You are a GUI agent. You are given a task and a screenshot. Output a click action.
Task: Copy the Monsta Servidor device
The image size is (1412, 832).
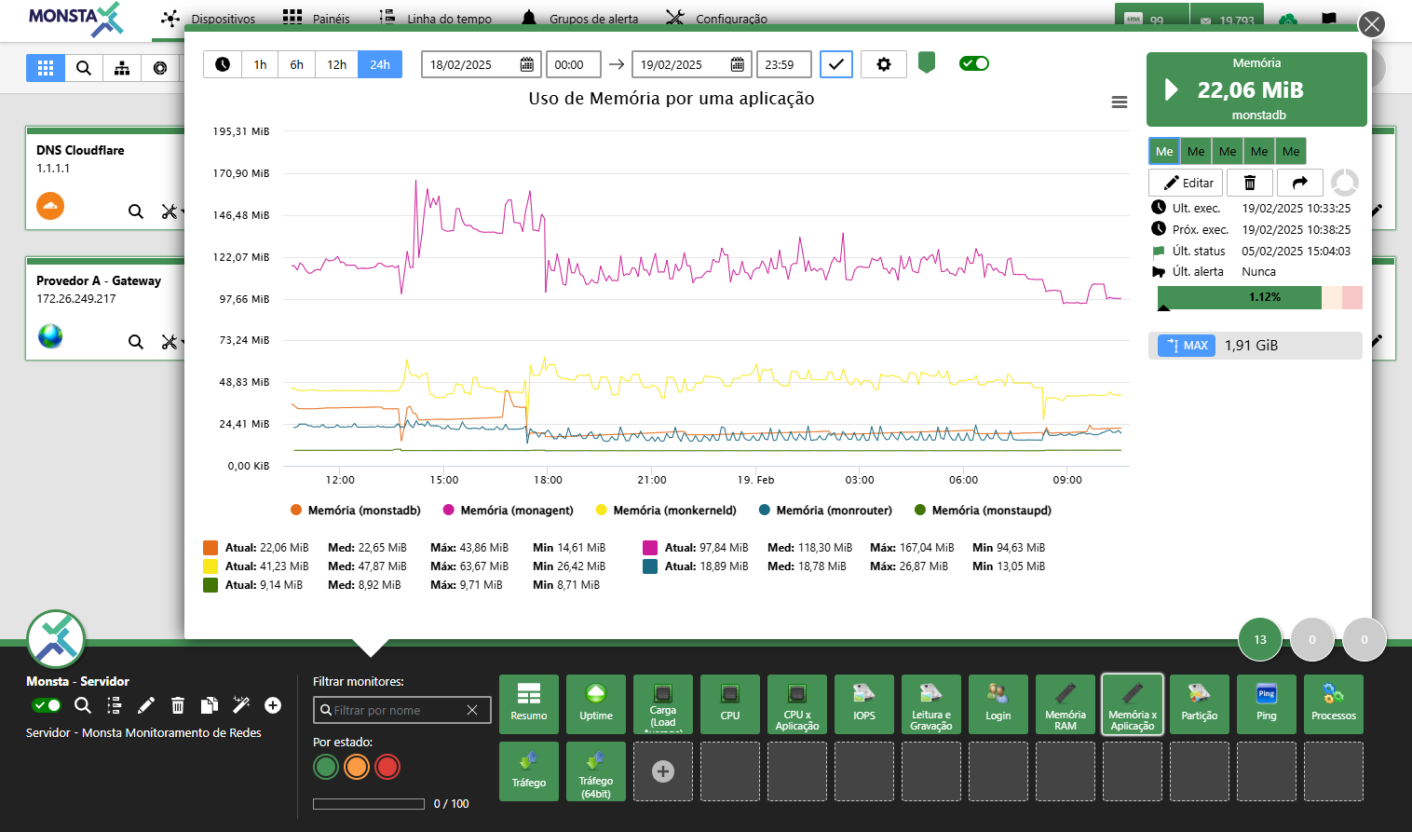[210, 705]
